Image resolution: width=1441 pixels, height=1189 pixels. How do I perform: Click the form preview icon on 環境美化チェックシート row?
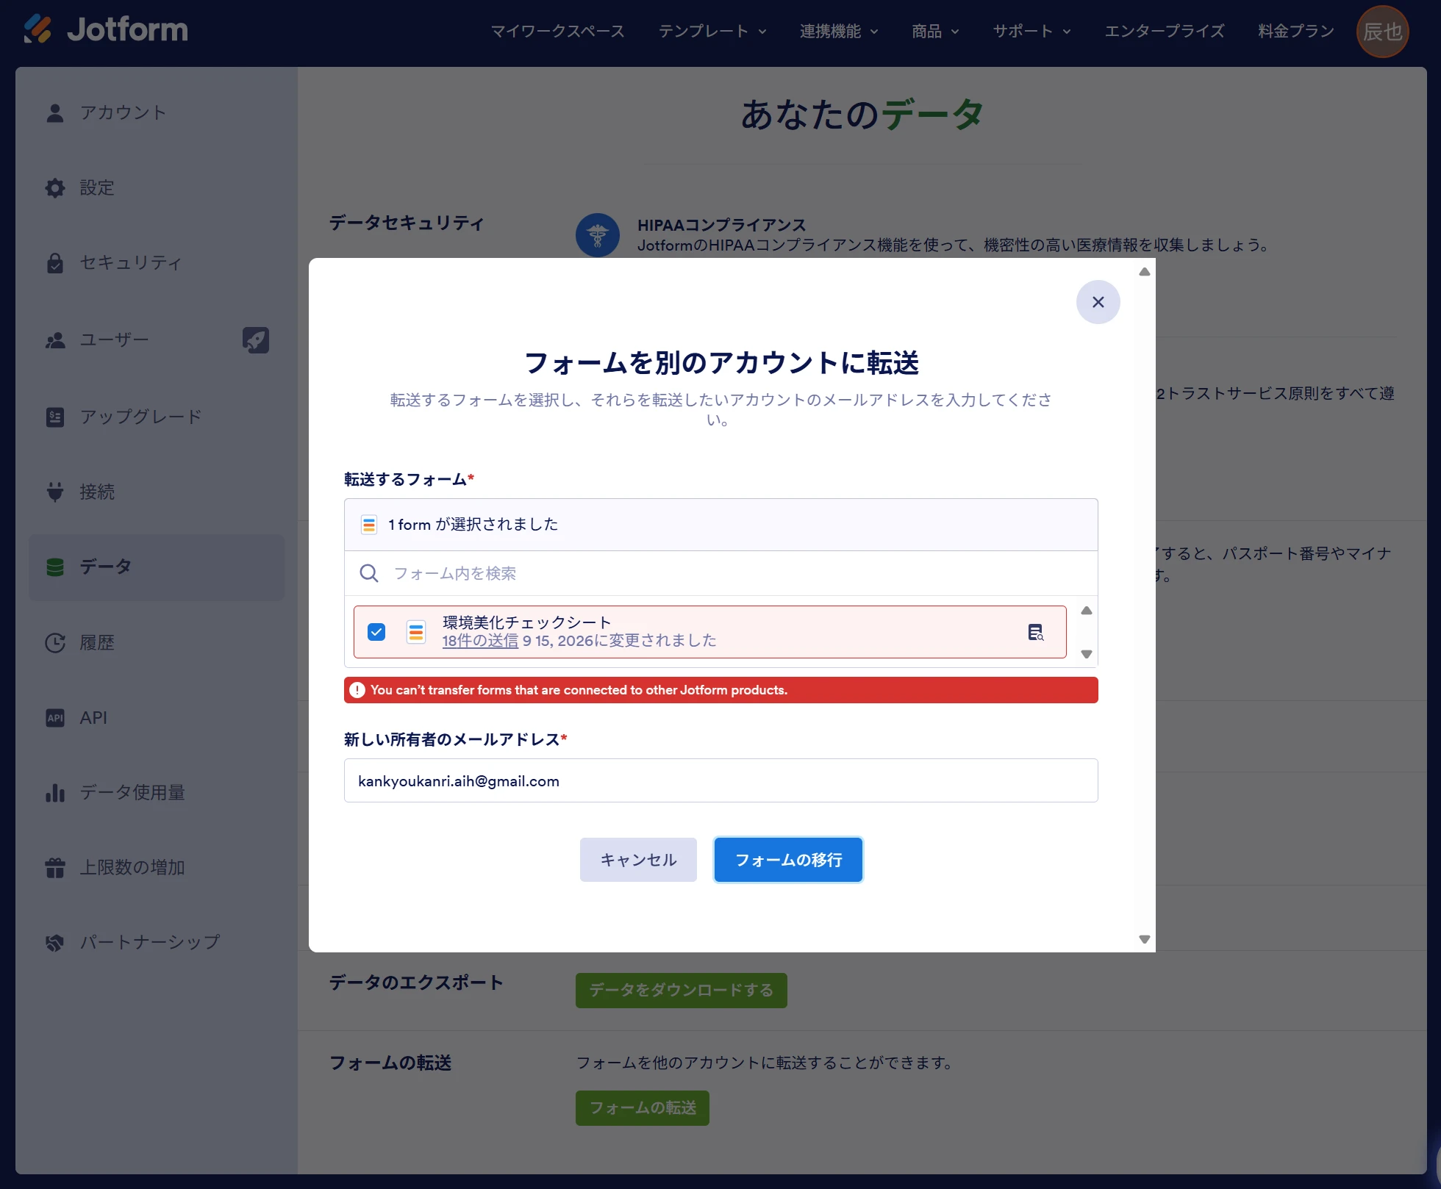click(1035, 632)
